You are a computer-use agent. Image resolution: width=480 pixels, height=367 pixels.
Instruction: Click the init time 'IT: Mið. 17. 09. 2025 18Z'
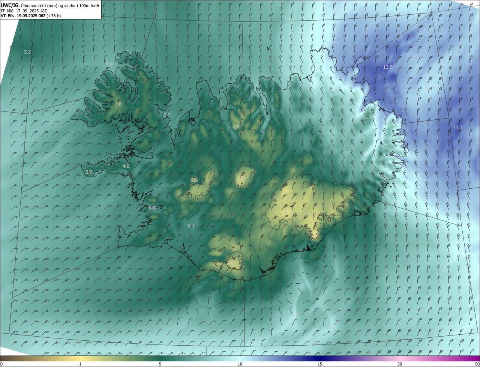pyautogui.click(x=23, y=11)
